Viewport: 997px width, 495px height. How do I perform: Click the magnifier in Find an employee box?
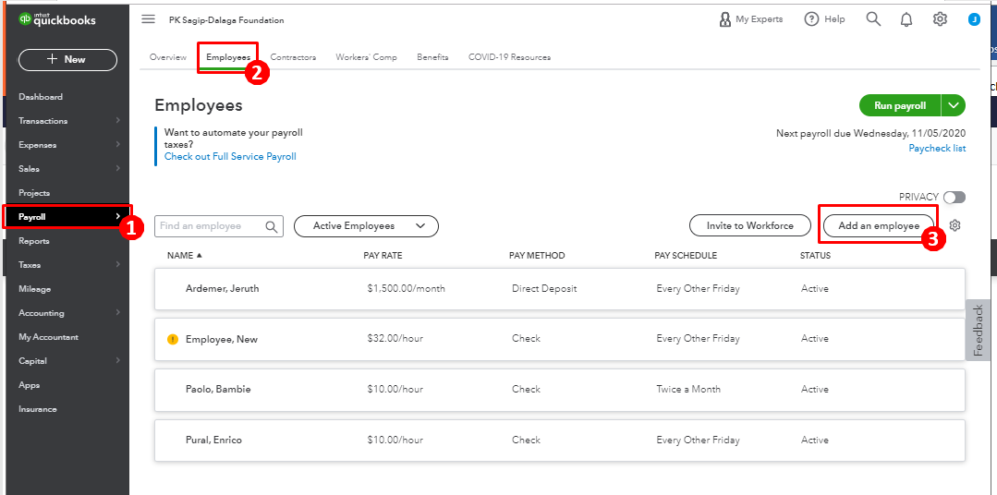point(272,226)
